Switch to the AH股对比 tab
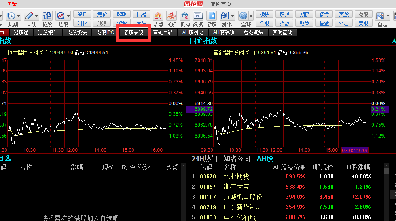The width and height of the screenshot is (396, 221). (x=193, y=32)
